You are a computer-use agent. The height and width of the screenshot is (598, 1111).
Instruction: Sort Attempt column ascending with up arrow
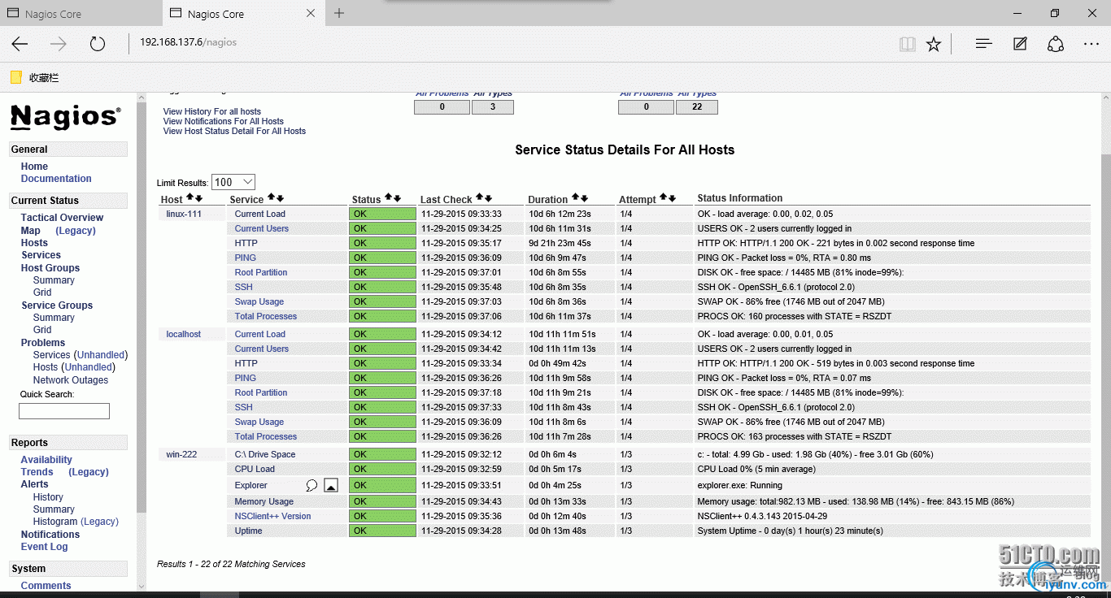click(663, 197)
